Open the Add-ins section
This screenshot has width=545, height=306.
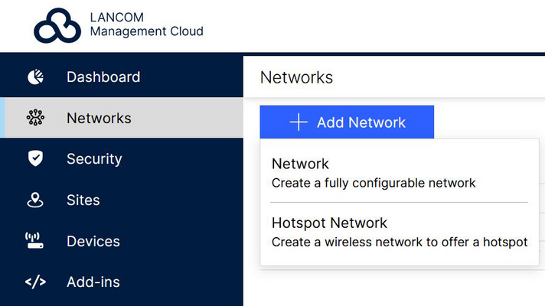[93, 282]
